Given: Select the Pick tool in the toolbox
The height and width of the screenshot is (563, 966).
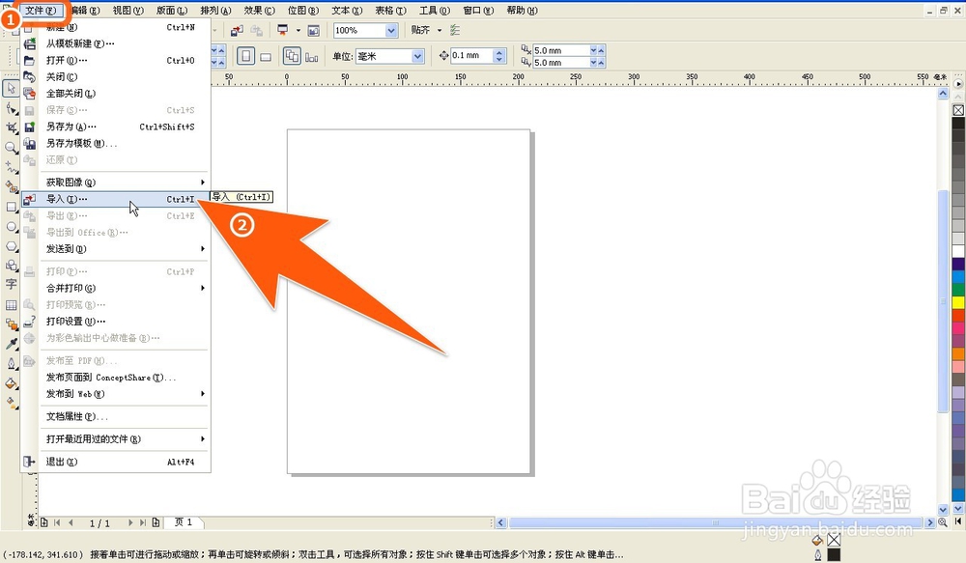Looking at the screenshot, I should point(11,88).
